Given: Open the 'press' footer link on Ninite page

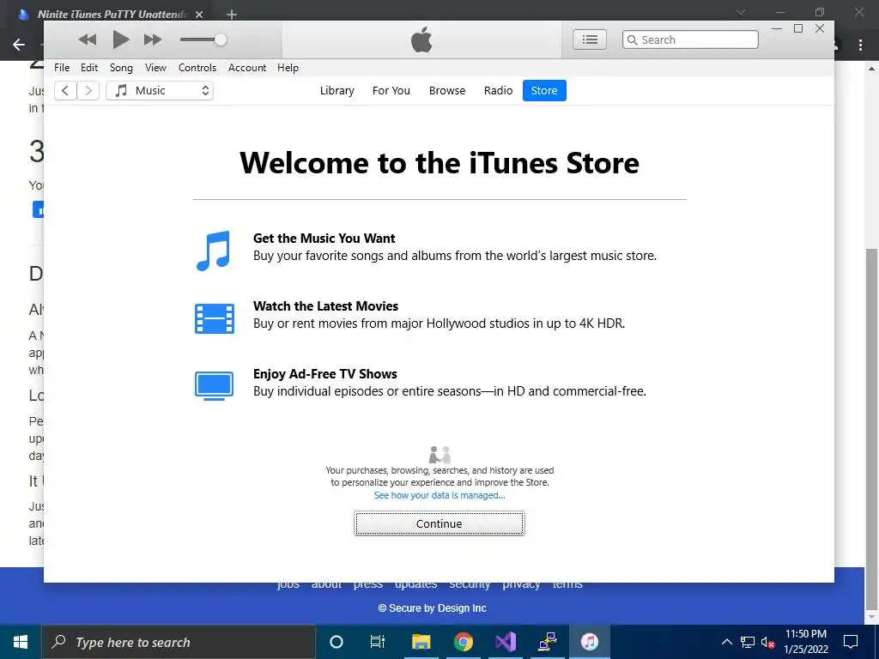Looking at the screenshot, I should 367,584.
